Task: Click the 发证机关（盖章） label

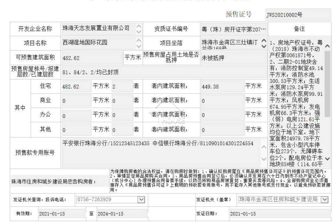Action: tap(213, 199)
